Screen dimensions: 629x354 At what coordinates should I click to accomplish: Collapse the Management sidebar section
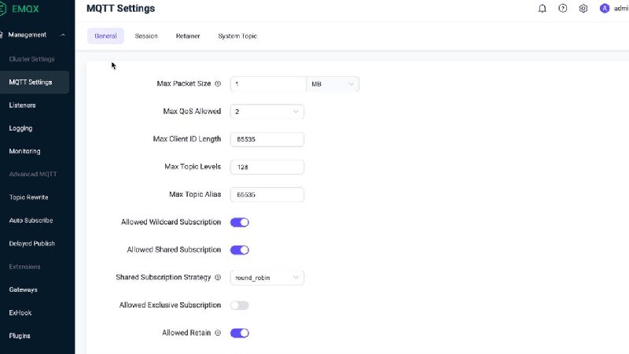click(x=63, y=35)
